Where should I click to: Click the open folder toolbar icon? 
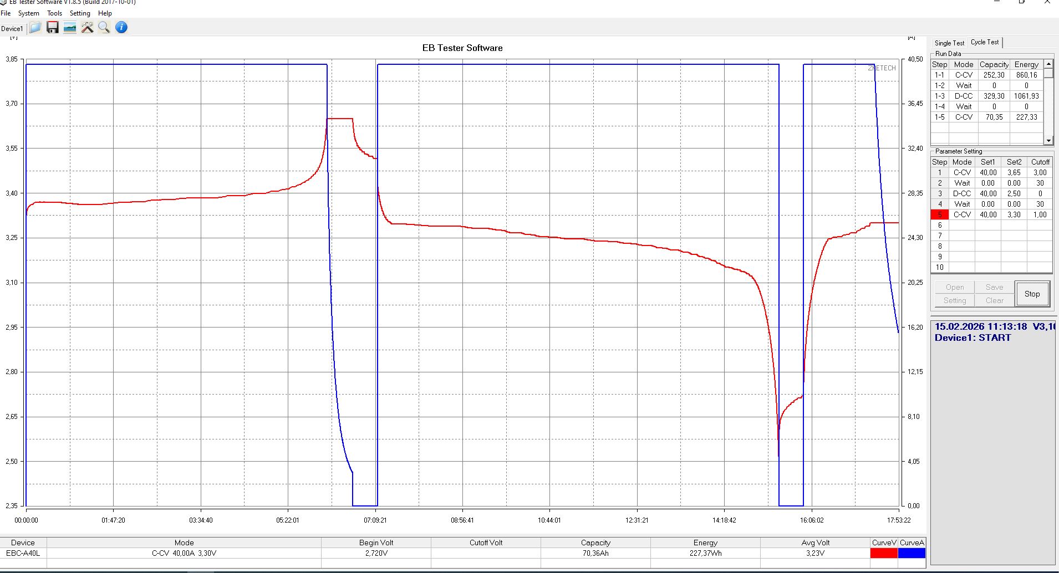[35, 27]
